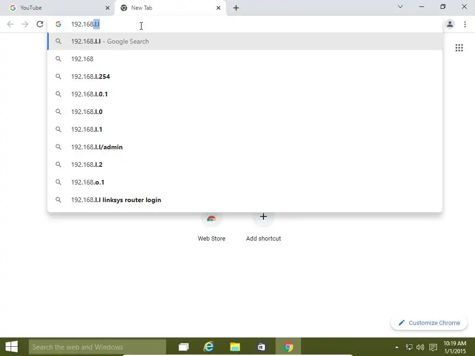
Task: Open a new tab with plus button
Action: coord(236,8)
